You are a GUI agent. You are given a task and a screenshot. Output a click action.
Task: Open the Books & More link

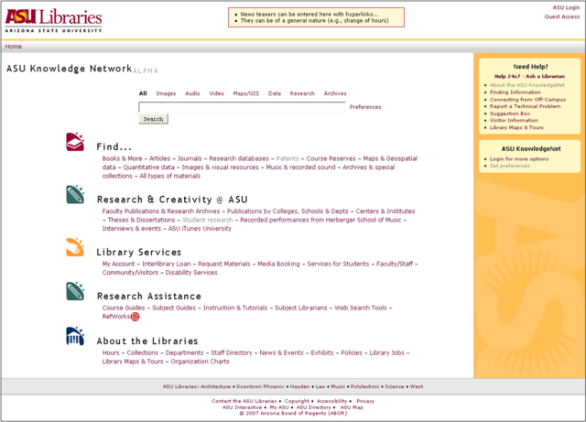click(122, 158)
